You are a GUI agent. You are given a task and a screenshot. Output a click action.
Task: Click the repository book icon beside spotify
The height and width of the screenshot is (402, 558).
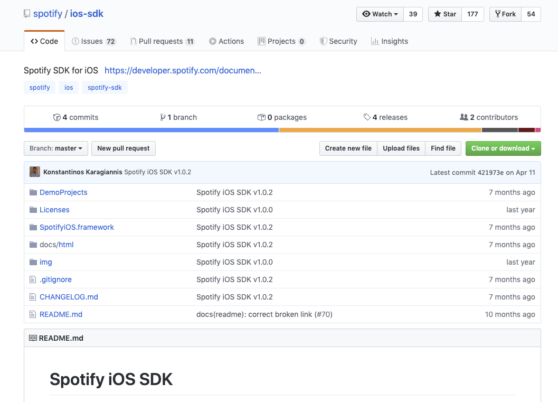(27, 14)
